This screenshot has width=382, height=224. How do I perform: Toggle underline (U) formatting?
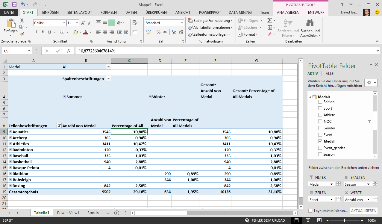(49, 32)
